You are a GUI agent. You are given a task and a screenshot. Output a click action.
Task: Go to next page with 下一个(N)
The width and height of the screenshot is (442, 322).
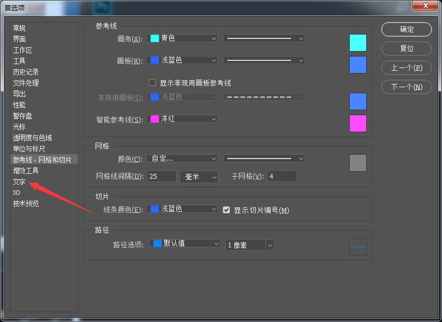[x=406, y=87]
